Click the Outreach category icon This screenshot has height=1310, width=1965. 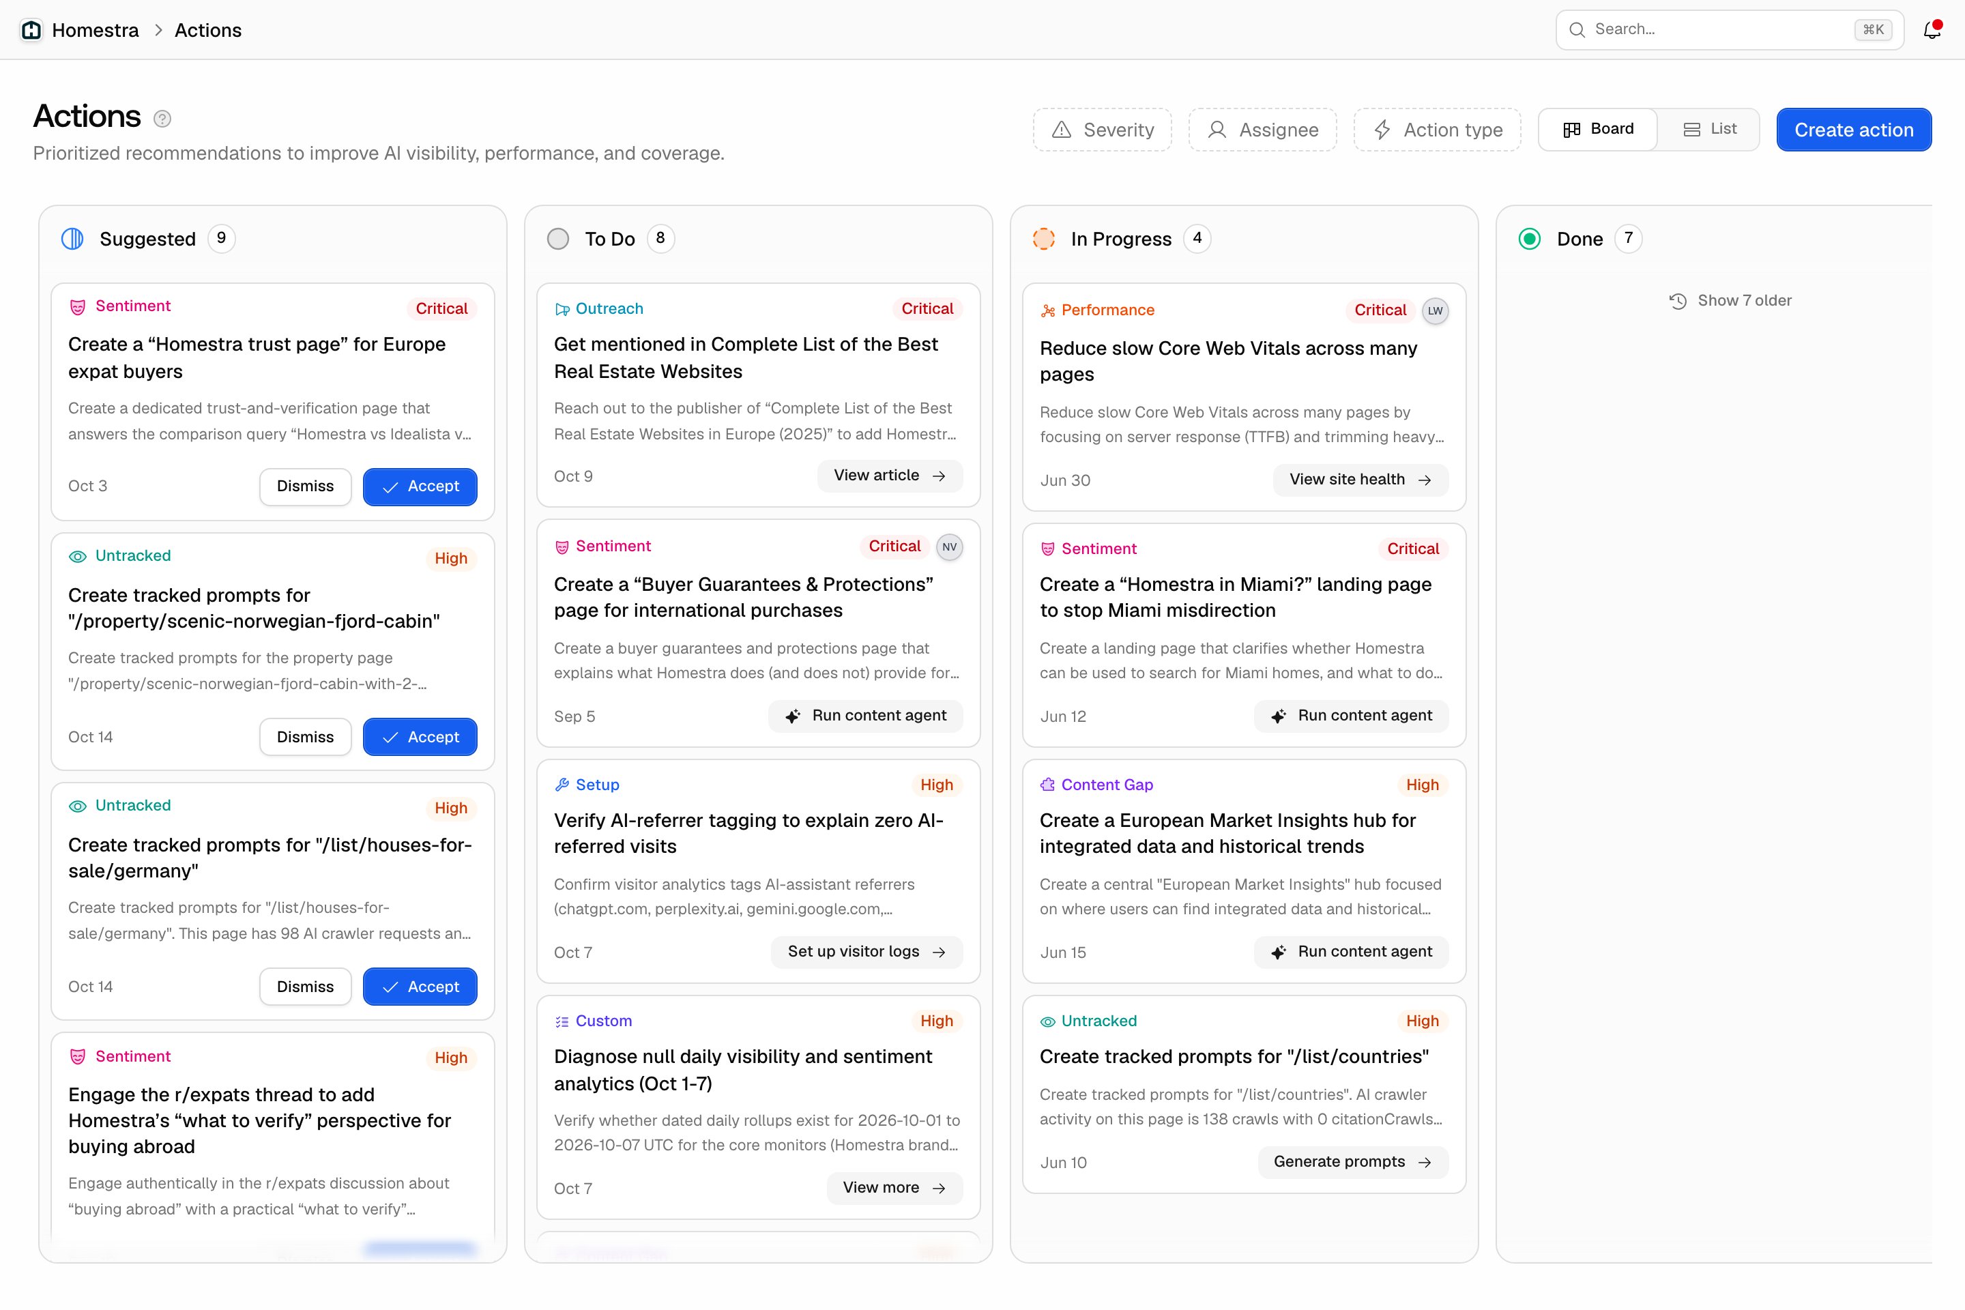click(562, 309)
